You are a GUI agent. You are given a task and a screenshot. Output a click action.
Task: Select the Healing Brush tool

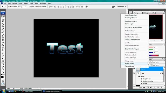click(3, 32)
